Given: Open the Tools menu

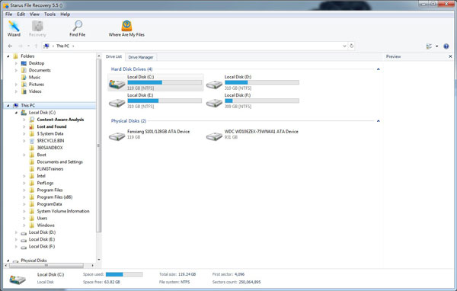Looking at the screenshot, I should pos(50,14).
